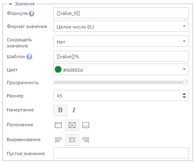Decrease Размер with the down arrow
Image resolution: width=195 pixels, height=163 pixels.
tap(184, 97)
